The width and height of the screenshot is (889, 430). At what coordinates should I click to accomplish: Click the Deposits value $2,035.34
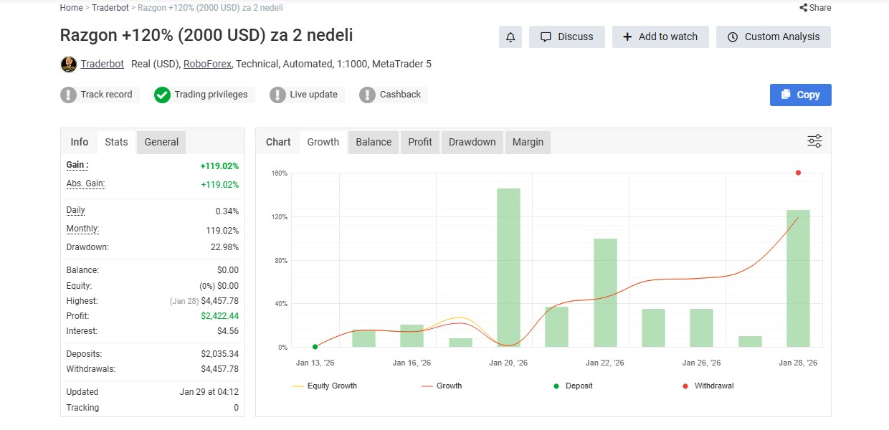(220, 354)
